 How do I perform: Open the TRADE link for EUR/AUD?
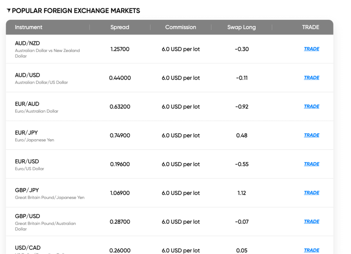(311, 106)
